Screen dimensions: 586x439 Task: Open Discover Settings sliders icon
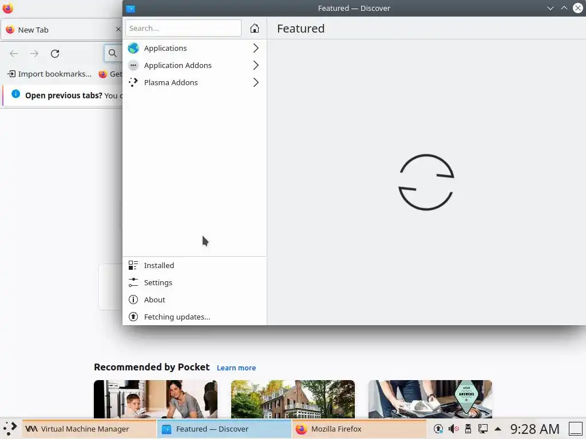[x=133, y=282]
